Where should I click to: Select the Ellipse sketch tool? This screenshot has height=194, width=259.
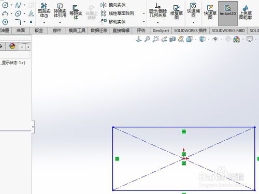(x=18, y=13)
